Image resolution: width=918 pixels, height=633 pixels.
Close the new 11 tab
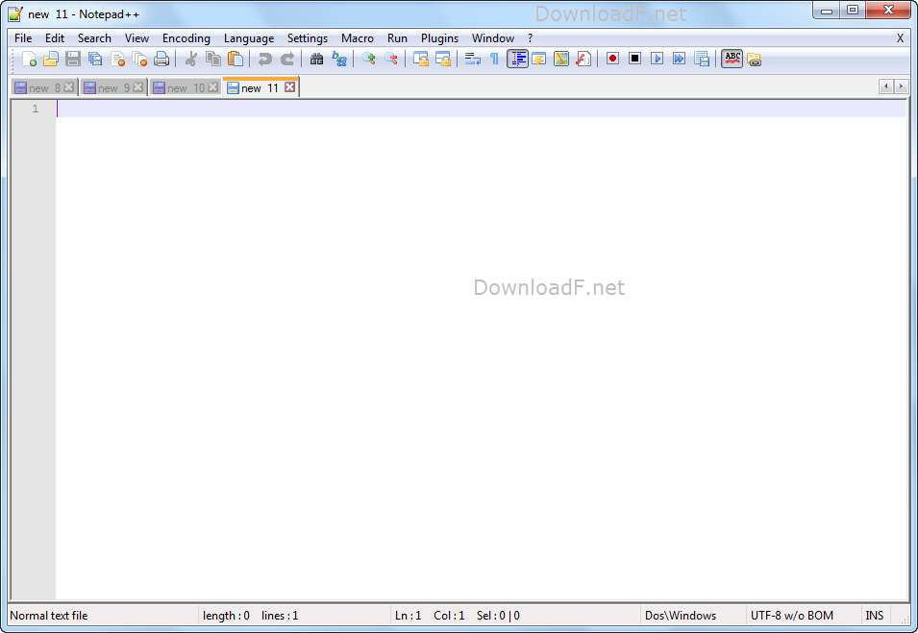click(x=289, y=87)
